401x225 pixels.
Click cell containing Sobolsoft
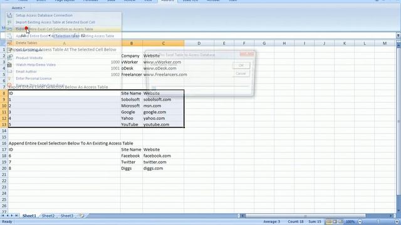point(132,99)
